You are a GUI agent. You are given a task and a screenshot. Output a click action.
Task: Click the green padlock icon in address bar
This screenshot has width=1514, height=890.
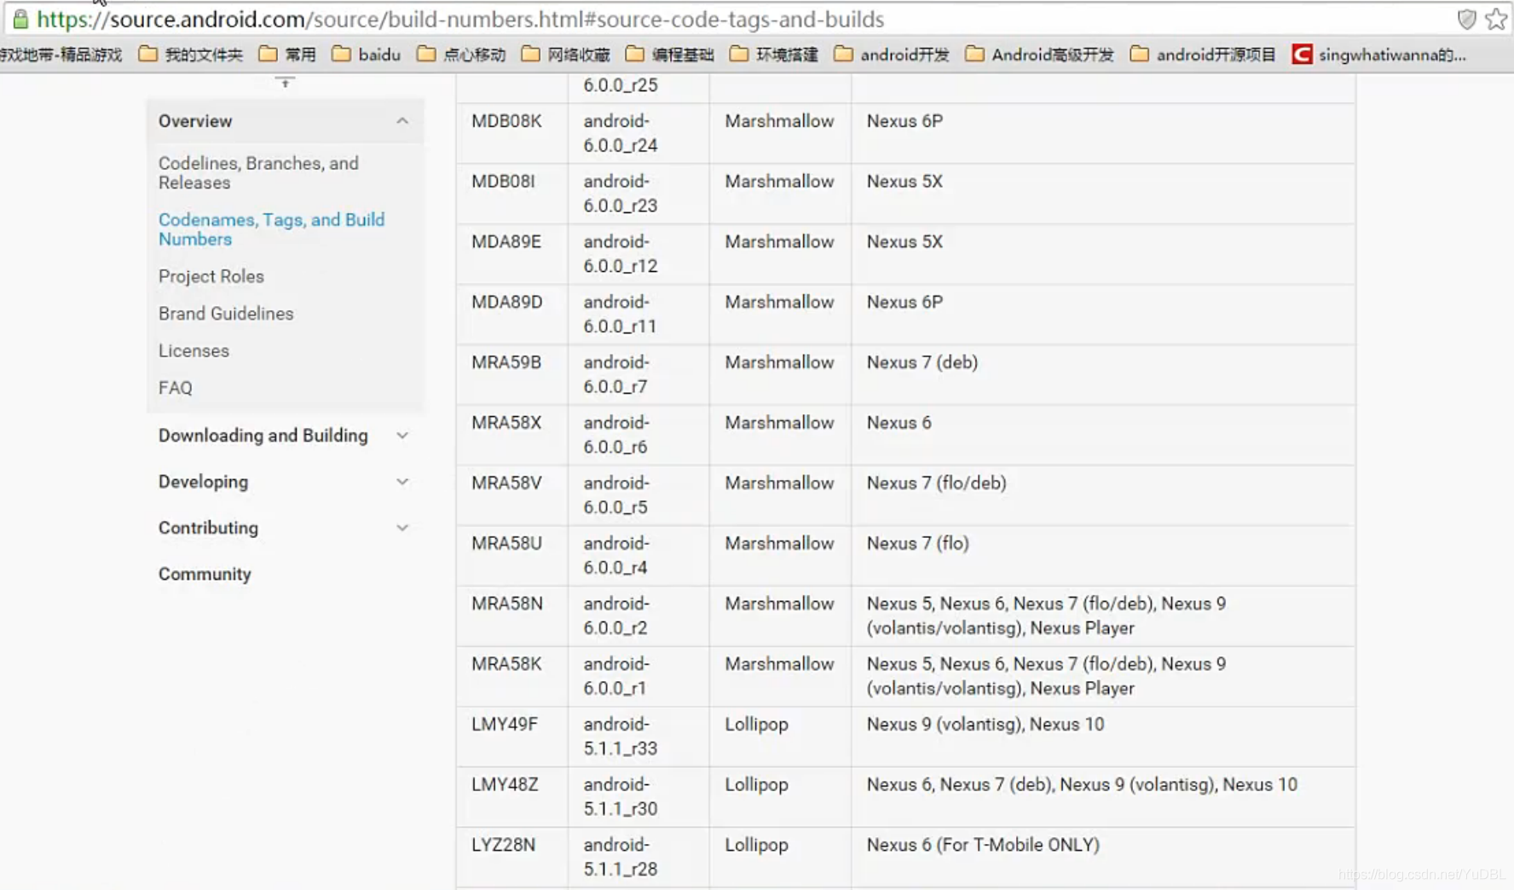20,19
